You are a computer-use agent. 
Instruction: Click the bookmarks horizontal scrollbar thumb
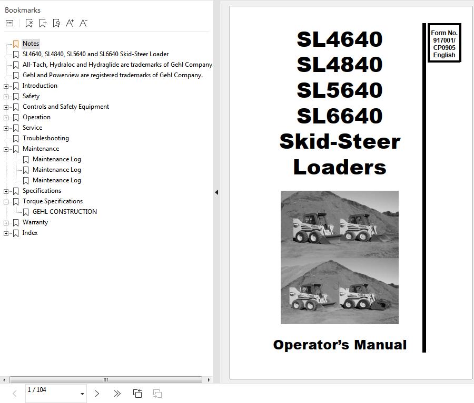(x=106, y=380)
